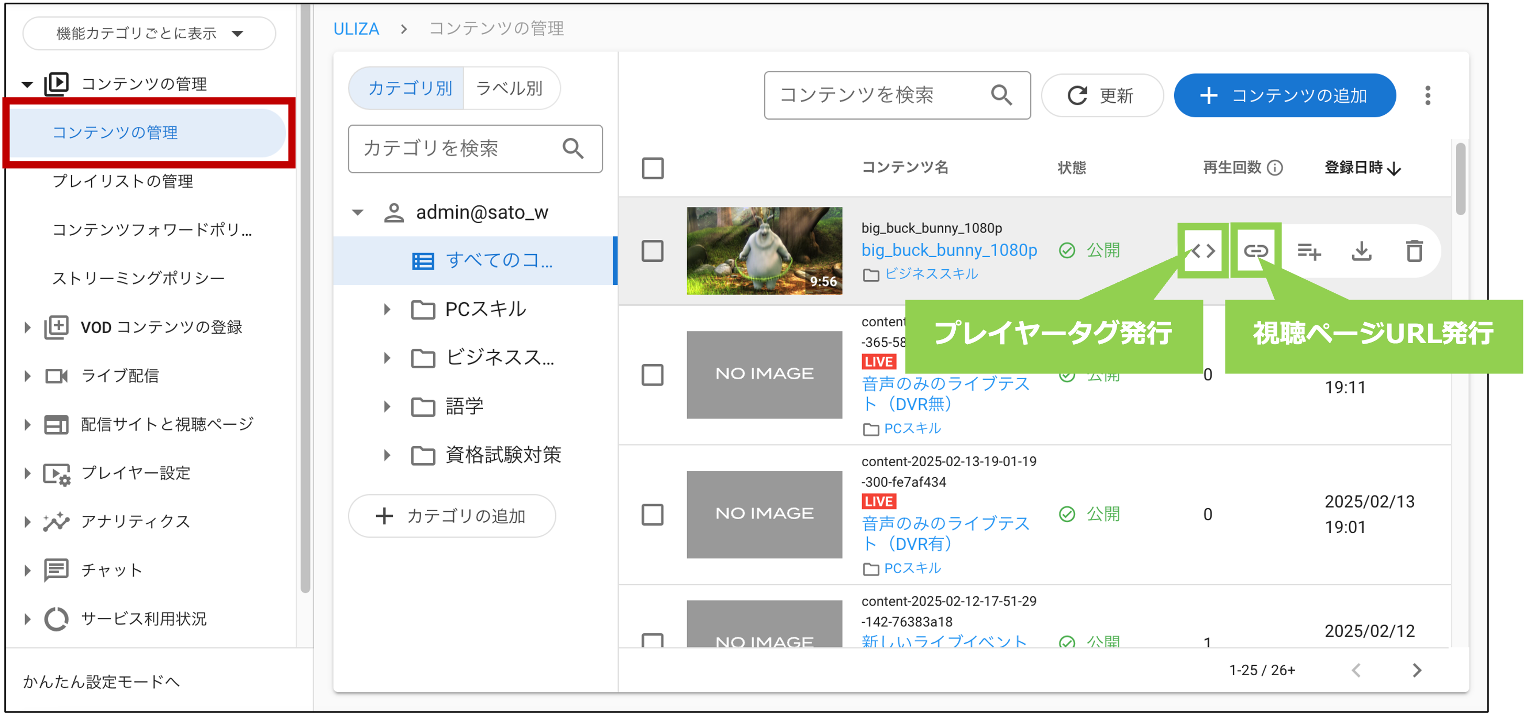Select コンテンツの管理 submenu item
The width and height of the screenshot is (1524, 715).
point(149,133)
